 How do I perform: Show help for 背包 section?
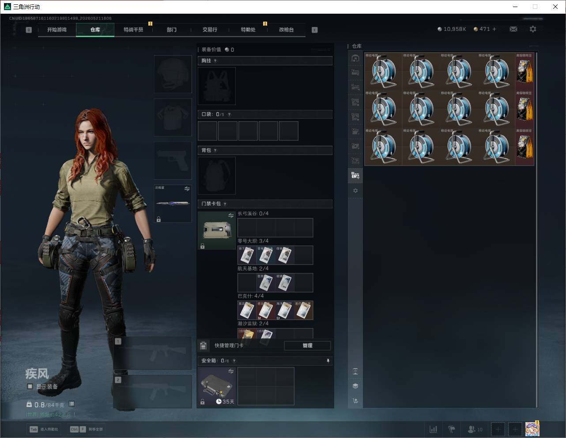point(215,151)
